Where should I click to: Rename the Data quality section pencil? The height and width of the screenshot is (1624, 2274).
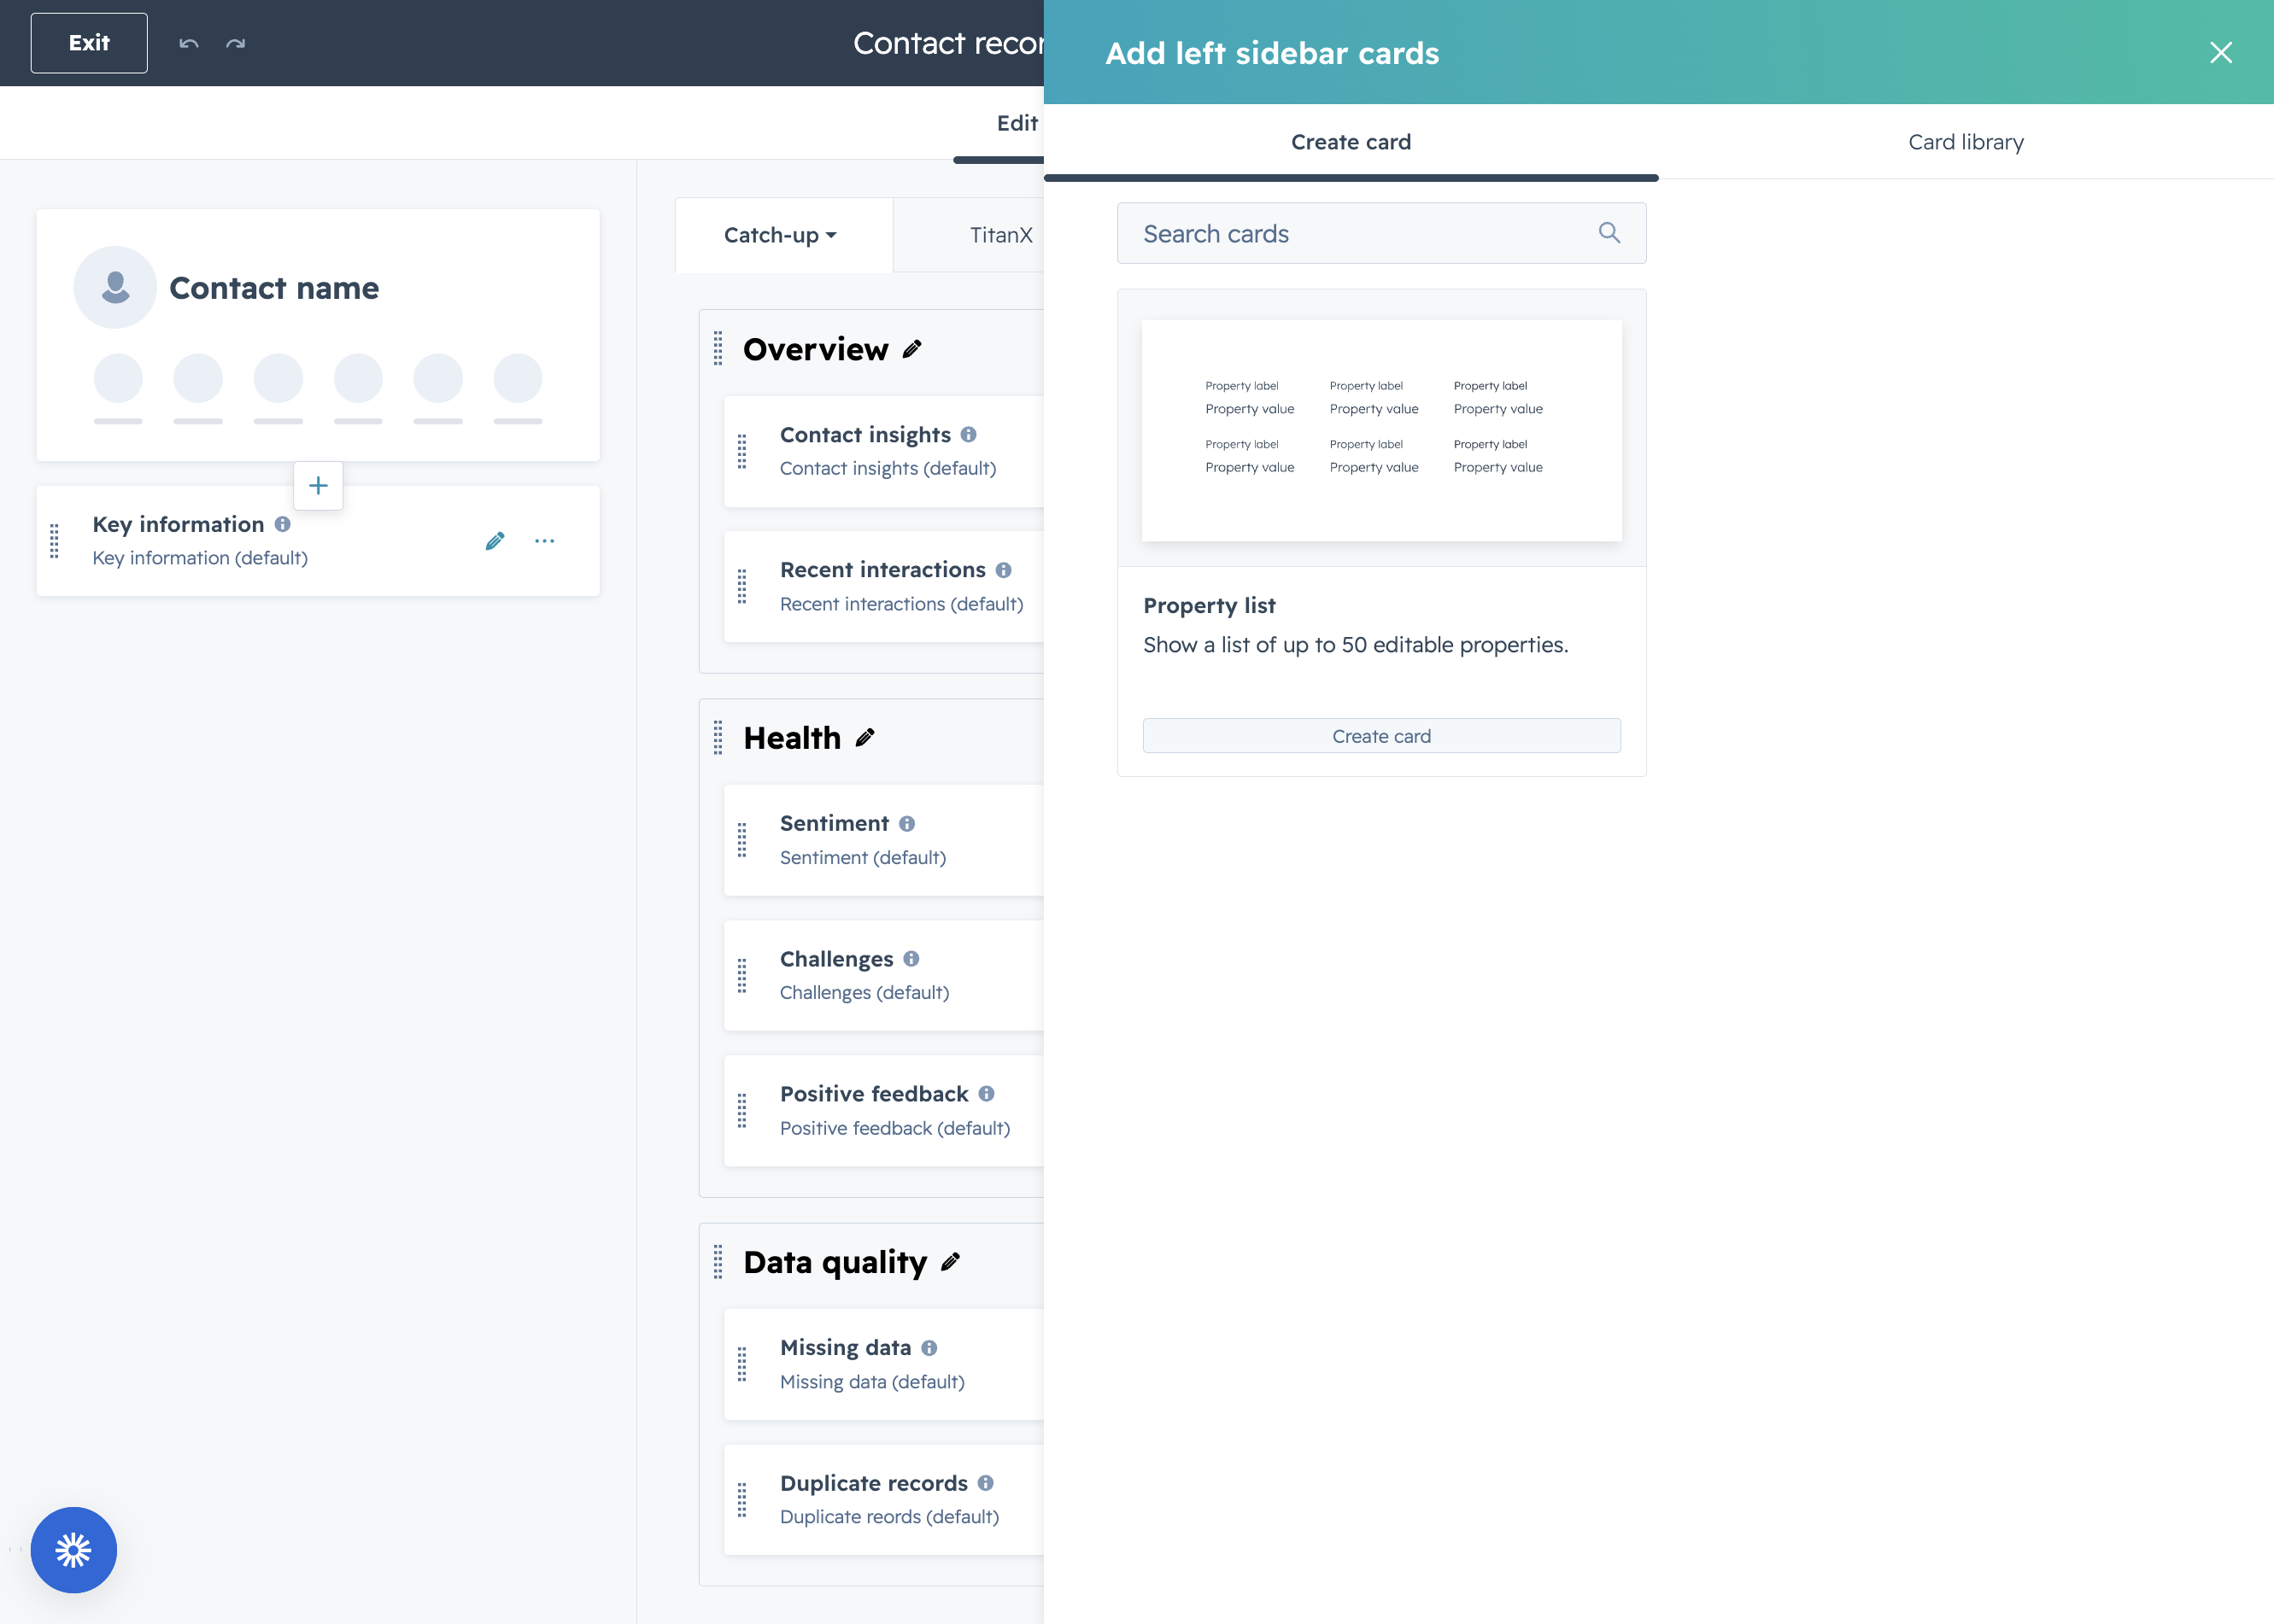951,1262
